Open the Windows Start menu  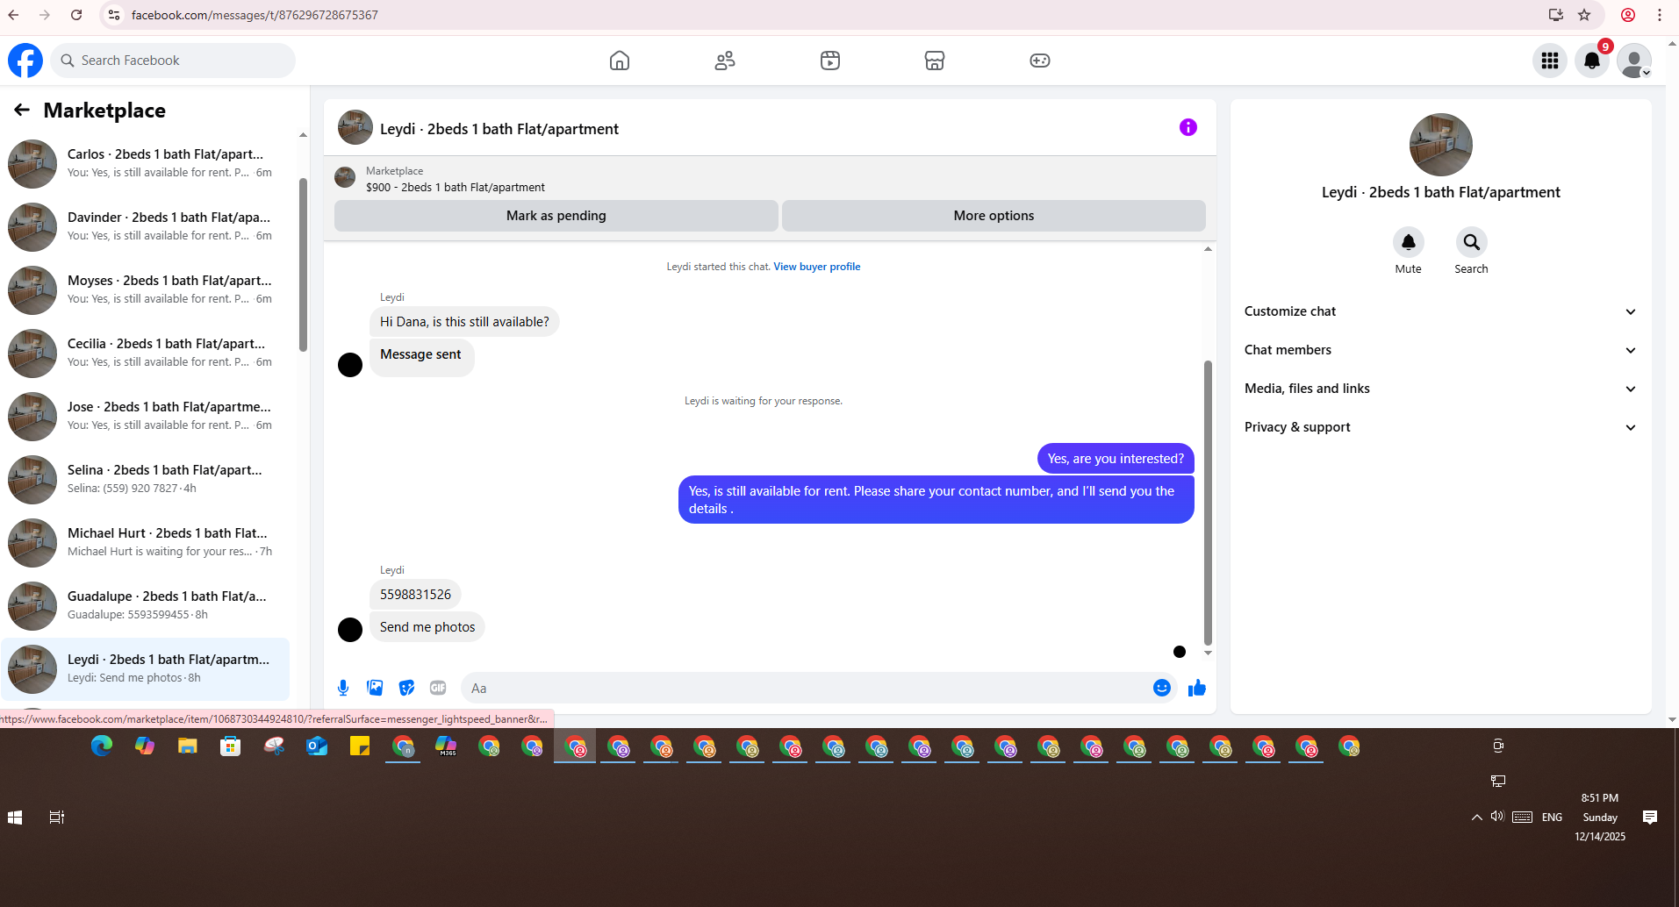(x=15, y=818)
